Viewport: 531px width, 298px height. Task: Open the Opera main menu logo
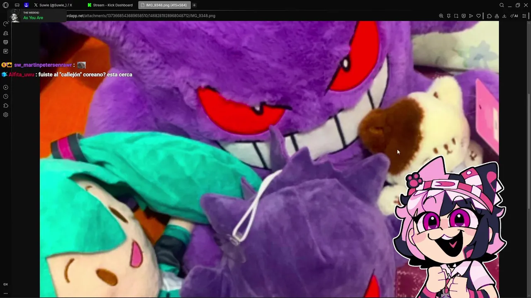click(5, 5)
